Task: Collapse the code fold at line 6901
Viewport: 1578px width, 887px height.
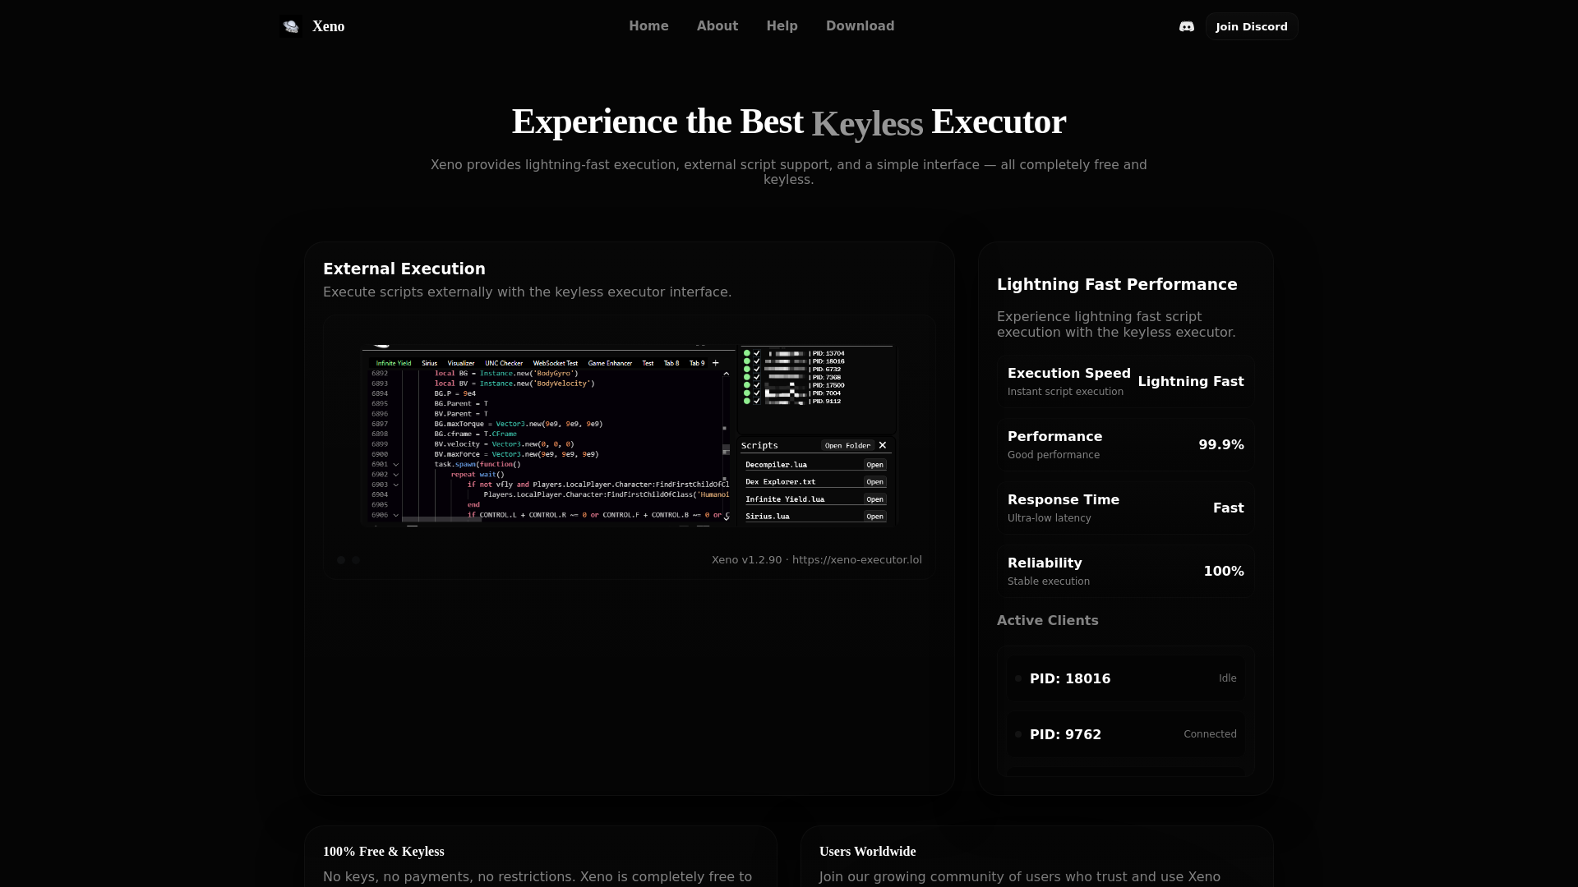Action: point(396,465)
